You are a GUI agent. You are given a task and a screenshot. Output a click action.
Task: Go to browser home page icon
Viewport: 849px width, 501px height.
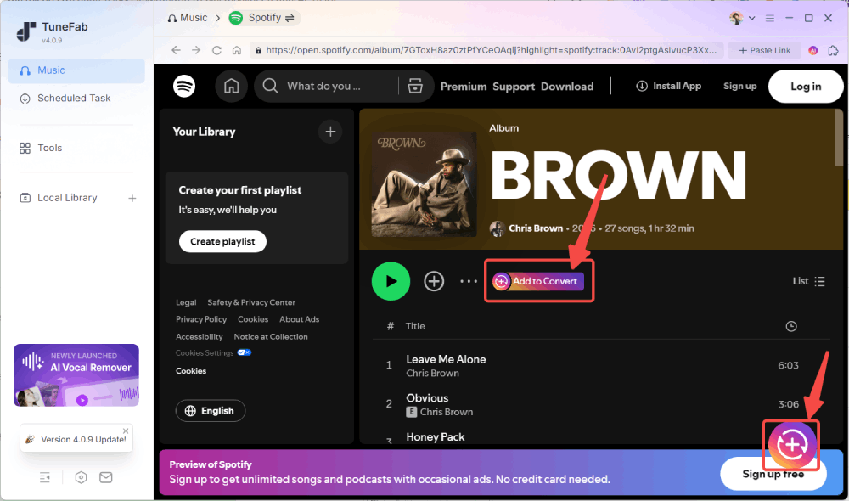click(x=237, y=50)
